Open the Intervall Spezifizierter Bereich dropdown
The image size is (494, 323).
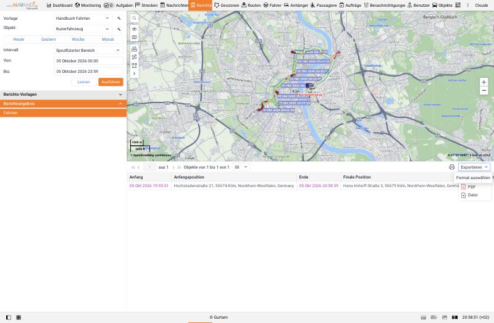click(88, 50)
